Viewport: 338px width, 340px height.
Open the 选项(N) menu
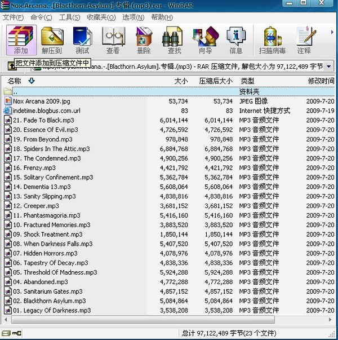[134, 17]
